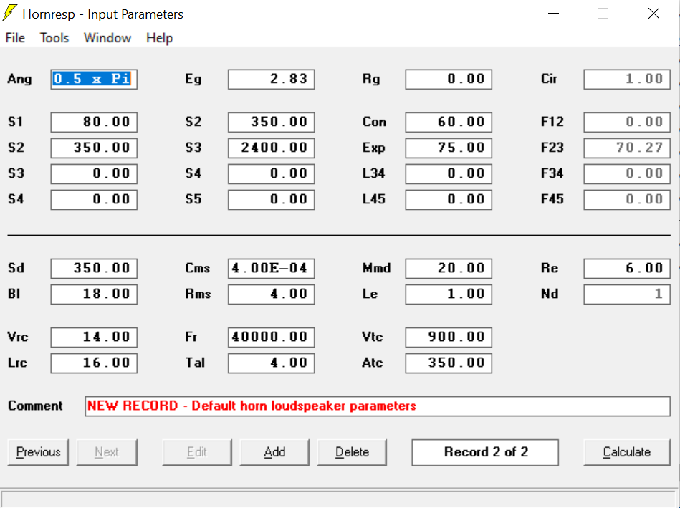The image size is (680, 508).
Task: Click the Vtc label text
Action: (373, 337)
